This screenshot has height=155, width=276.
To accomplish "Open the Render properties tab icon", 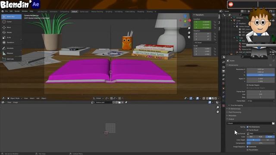I will click(223, 67).
